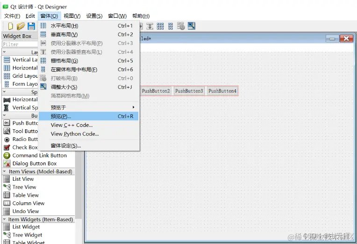Click the Dialog Button Box icon

[7, 163]
